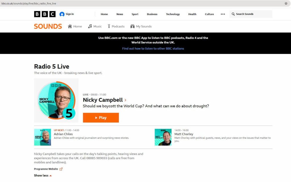Click 'Adrian Chiles with original journalism' description

pos(91,138)
